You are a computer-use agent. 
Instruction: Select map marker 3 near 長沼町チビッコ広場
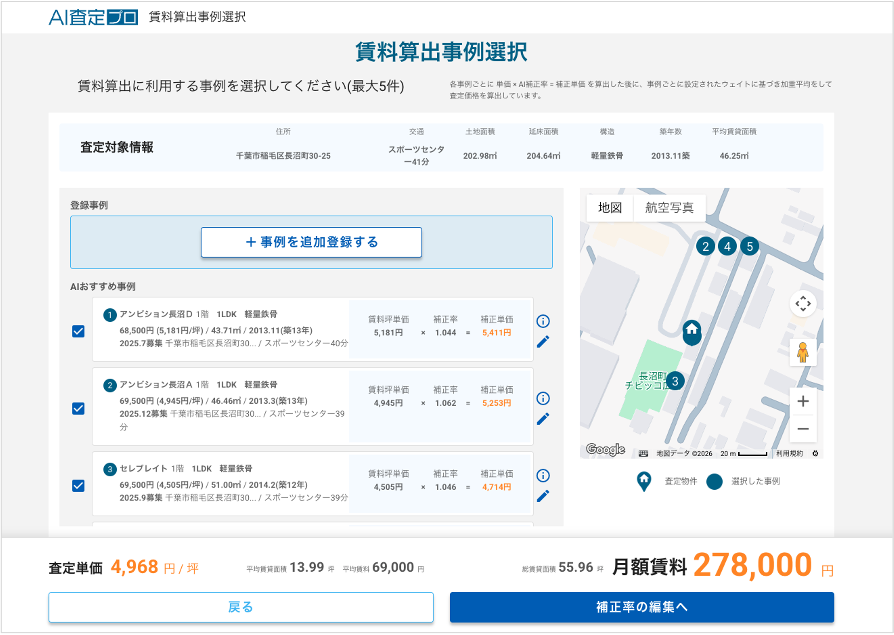click(675, 382)
